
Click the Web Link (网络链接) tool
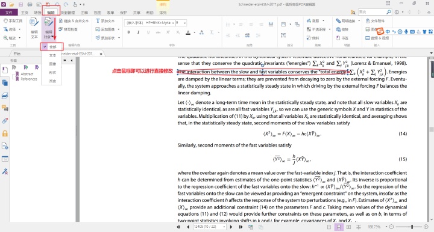(345, 21)
